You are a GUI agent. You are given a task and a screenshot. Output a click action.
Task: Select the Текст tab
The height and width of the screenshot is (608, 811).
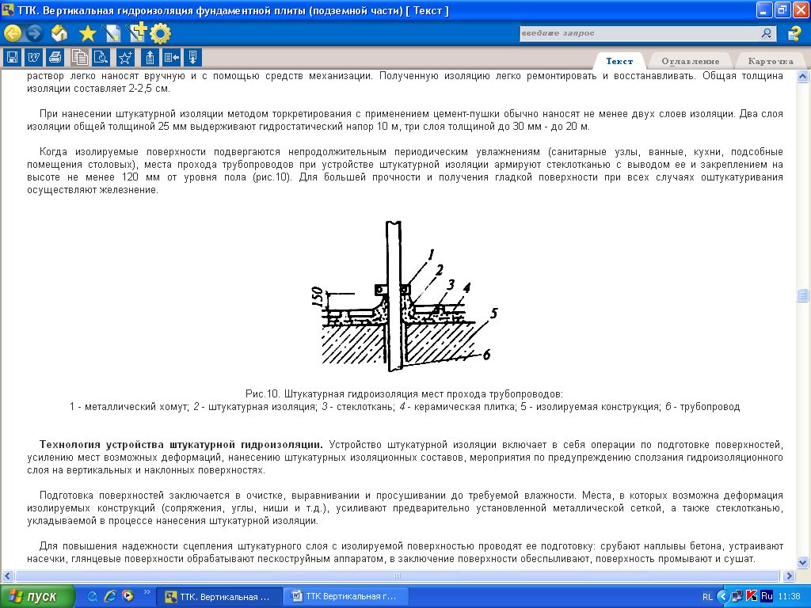tap(619, 61)
